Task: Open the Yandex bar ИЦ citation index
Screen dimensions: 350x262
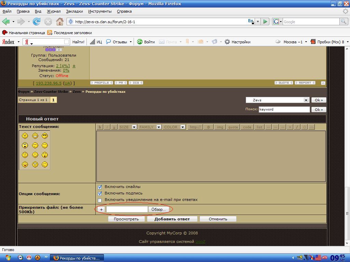Action: pyautogui.click(x=96, y=42)
